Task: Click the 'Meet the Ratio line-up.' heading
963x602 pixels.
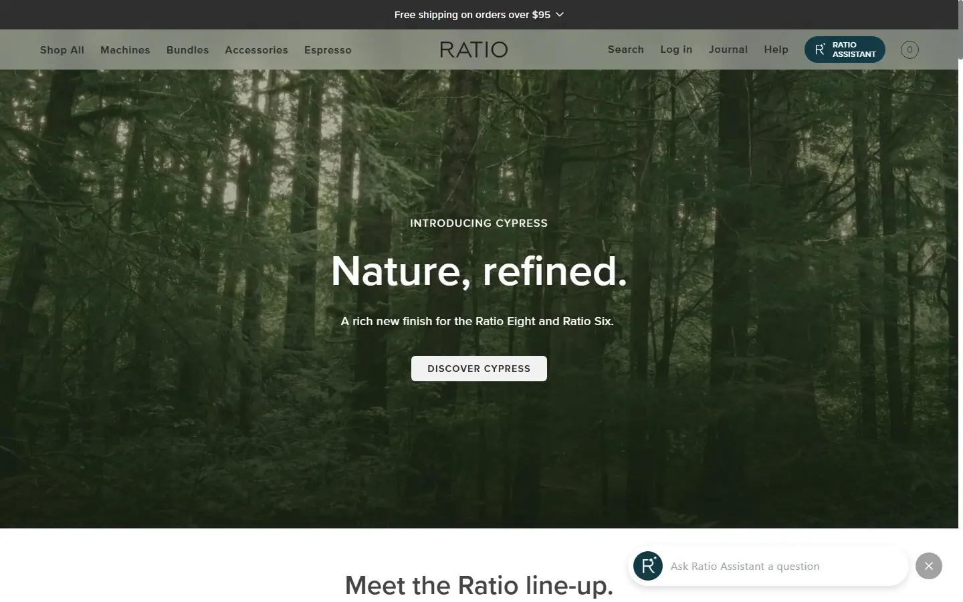Action: point(479,585)
